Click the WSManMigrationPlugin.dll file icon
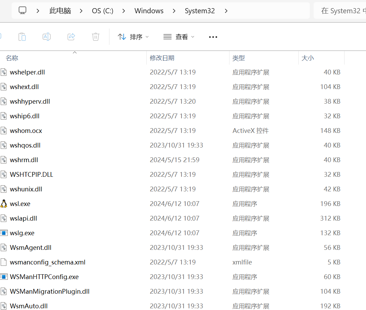Viewport: 366px width, 310px height. [3, 291]
